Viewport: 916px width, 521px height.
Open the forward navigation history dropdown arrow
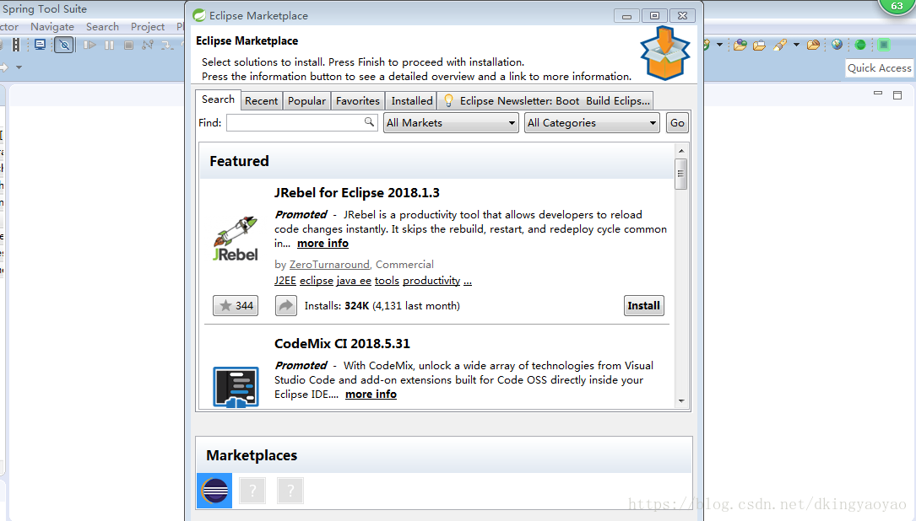19,67
